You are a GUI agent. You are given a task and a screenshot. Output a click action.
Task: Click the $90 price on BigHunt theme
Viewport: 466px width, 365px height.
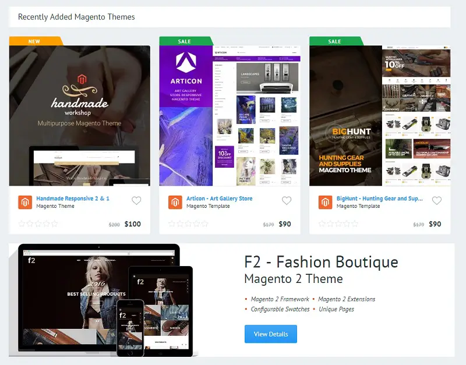[x=435, y=224]
